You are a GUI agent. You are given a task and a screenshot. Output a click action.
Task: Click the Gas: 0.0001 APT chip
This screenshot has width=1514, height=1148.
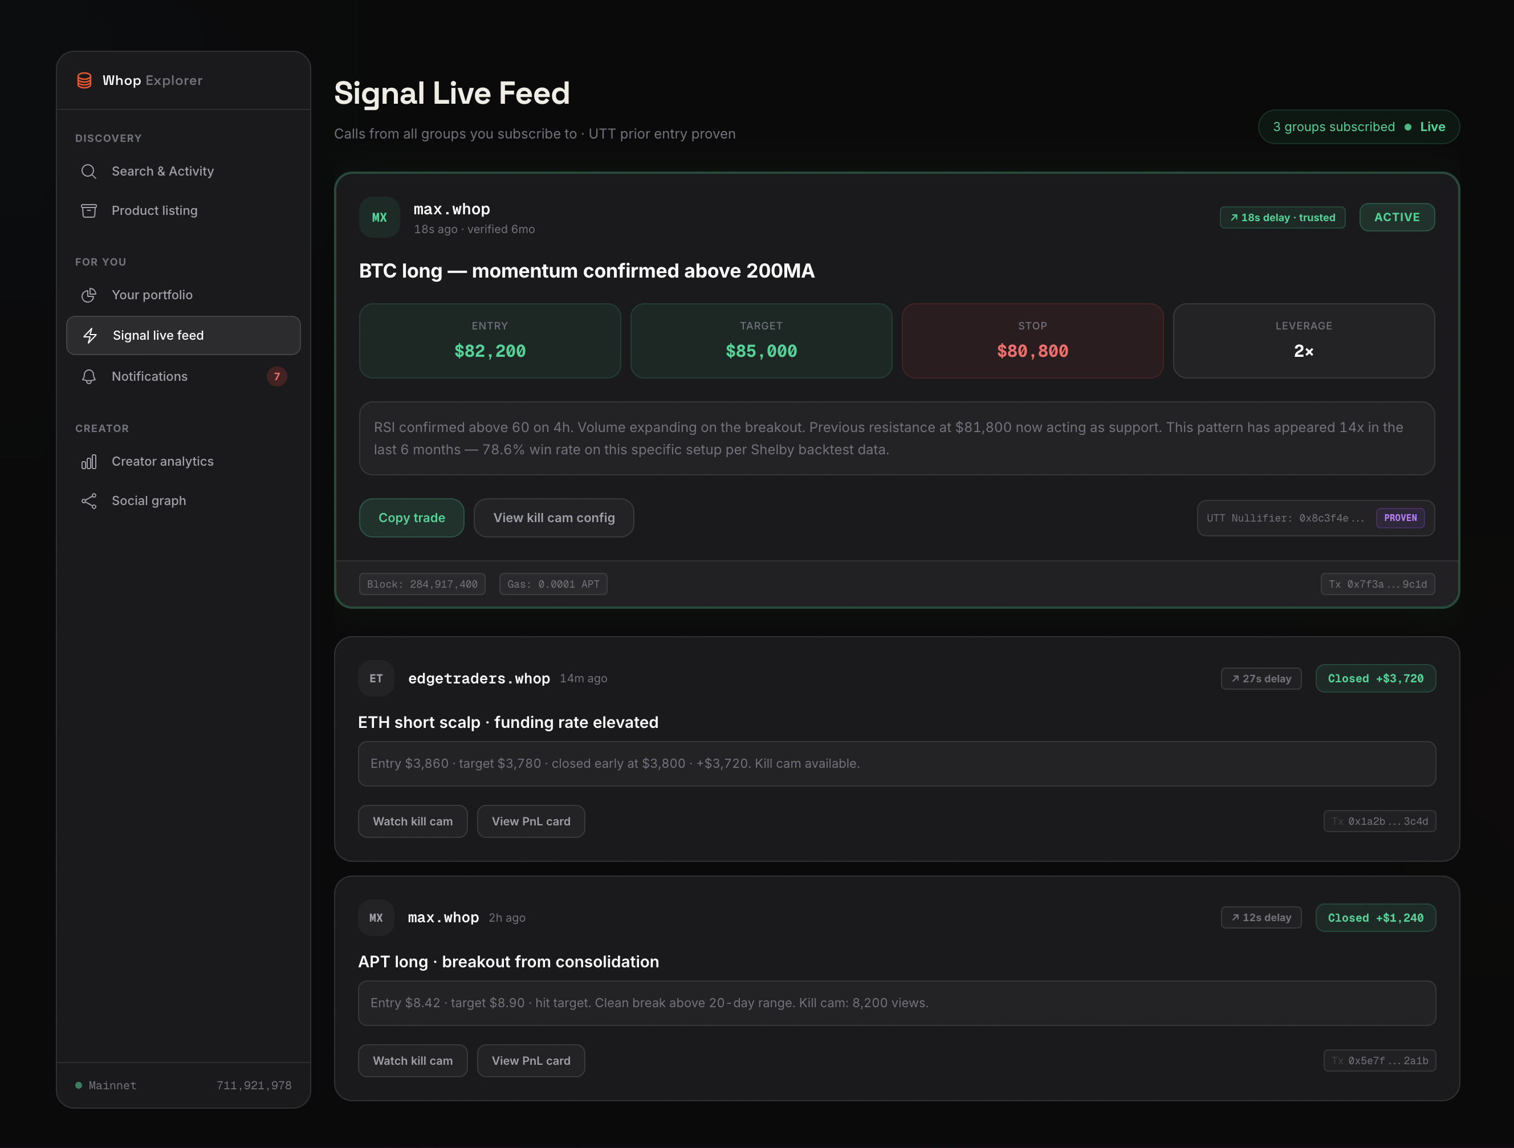pos(553,584)
